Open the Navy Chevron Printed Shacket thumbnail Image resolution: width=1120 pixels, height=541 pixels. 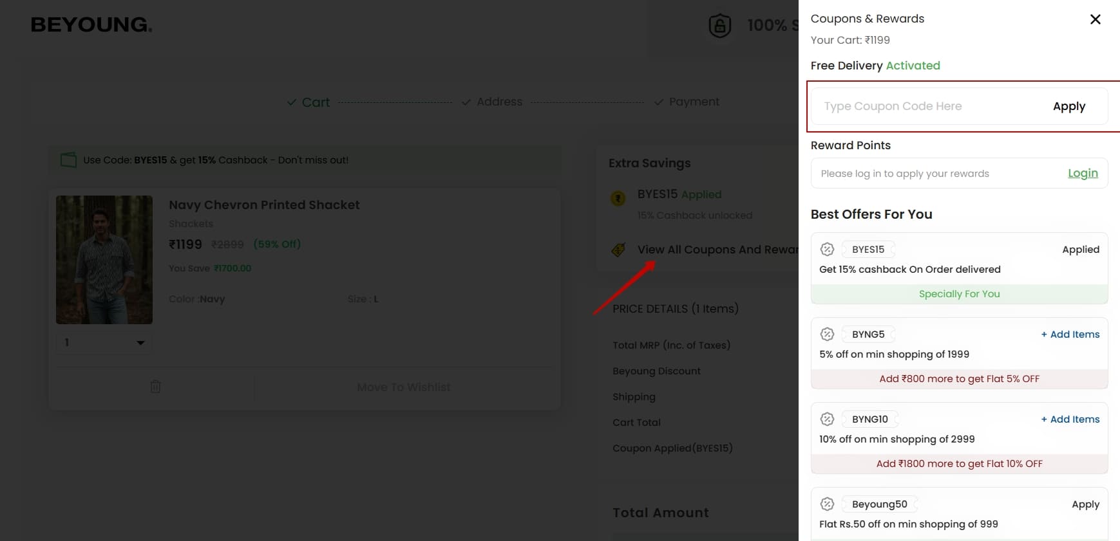pyautogui.click(x=104, y=260)
